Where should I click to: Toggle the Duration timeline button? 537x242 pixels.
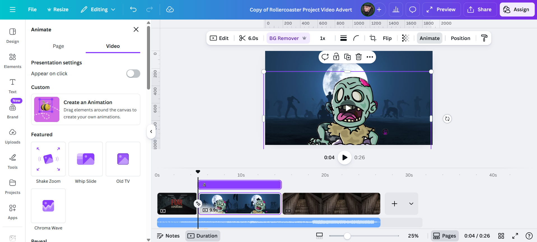pos(203,236)
